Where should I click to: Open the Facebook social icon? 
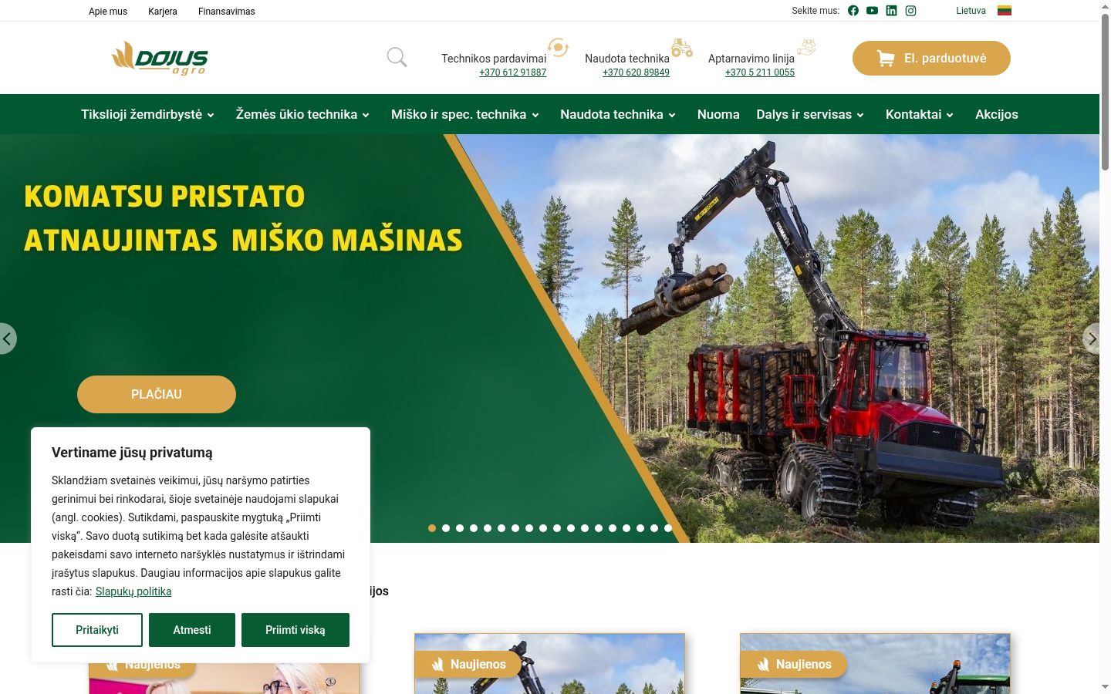[853, 11]
